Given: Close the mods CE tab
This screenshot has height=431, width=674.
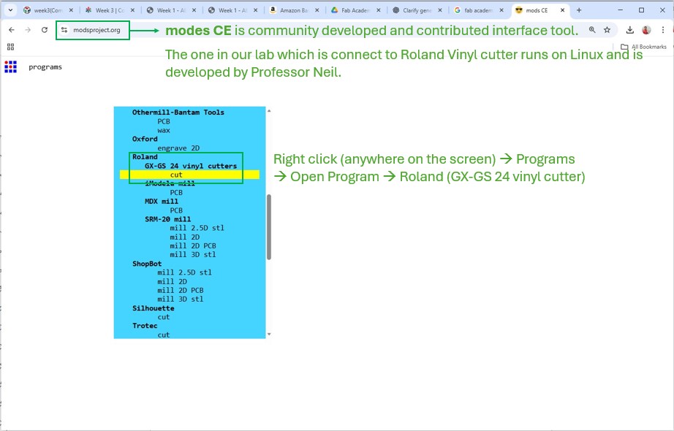Looking at the screenshot, I should point(562,10).
